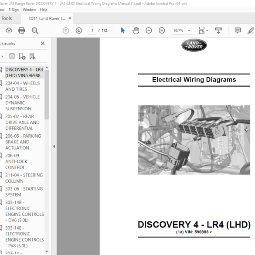Click the bookmarks panel scrollbar thumb
The width and height of the screenshot is (255, 255).
pyautogui.click(x=47, y=95)
